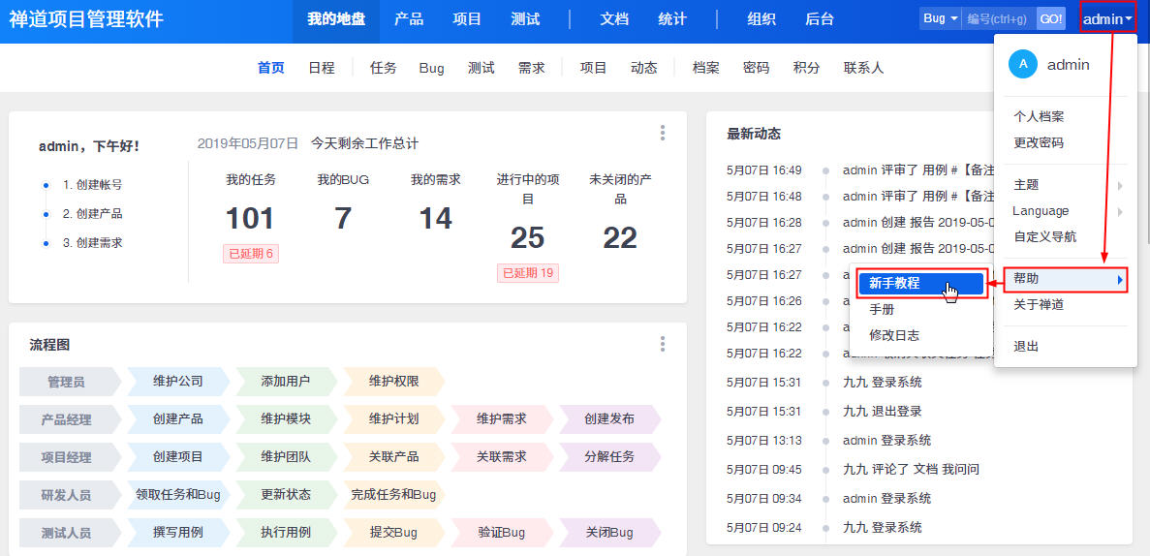
Task: Expand the Bug search type dropdown
Action: [x=940, y=18]
